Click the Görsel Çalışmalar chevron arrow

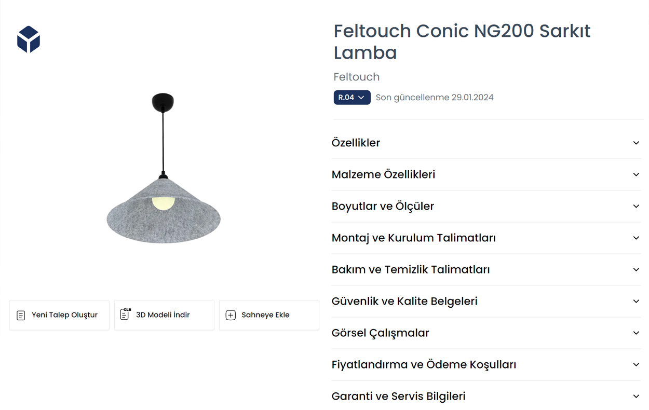[x=636, y=333]
